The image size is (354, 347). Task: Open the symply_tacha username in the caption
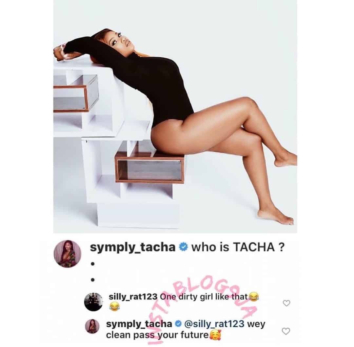coord(133,247)
